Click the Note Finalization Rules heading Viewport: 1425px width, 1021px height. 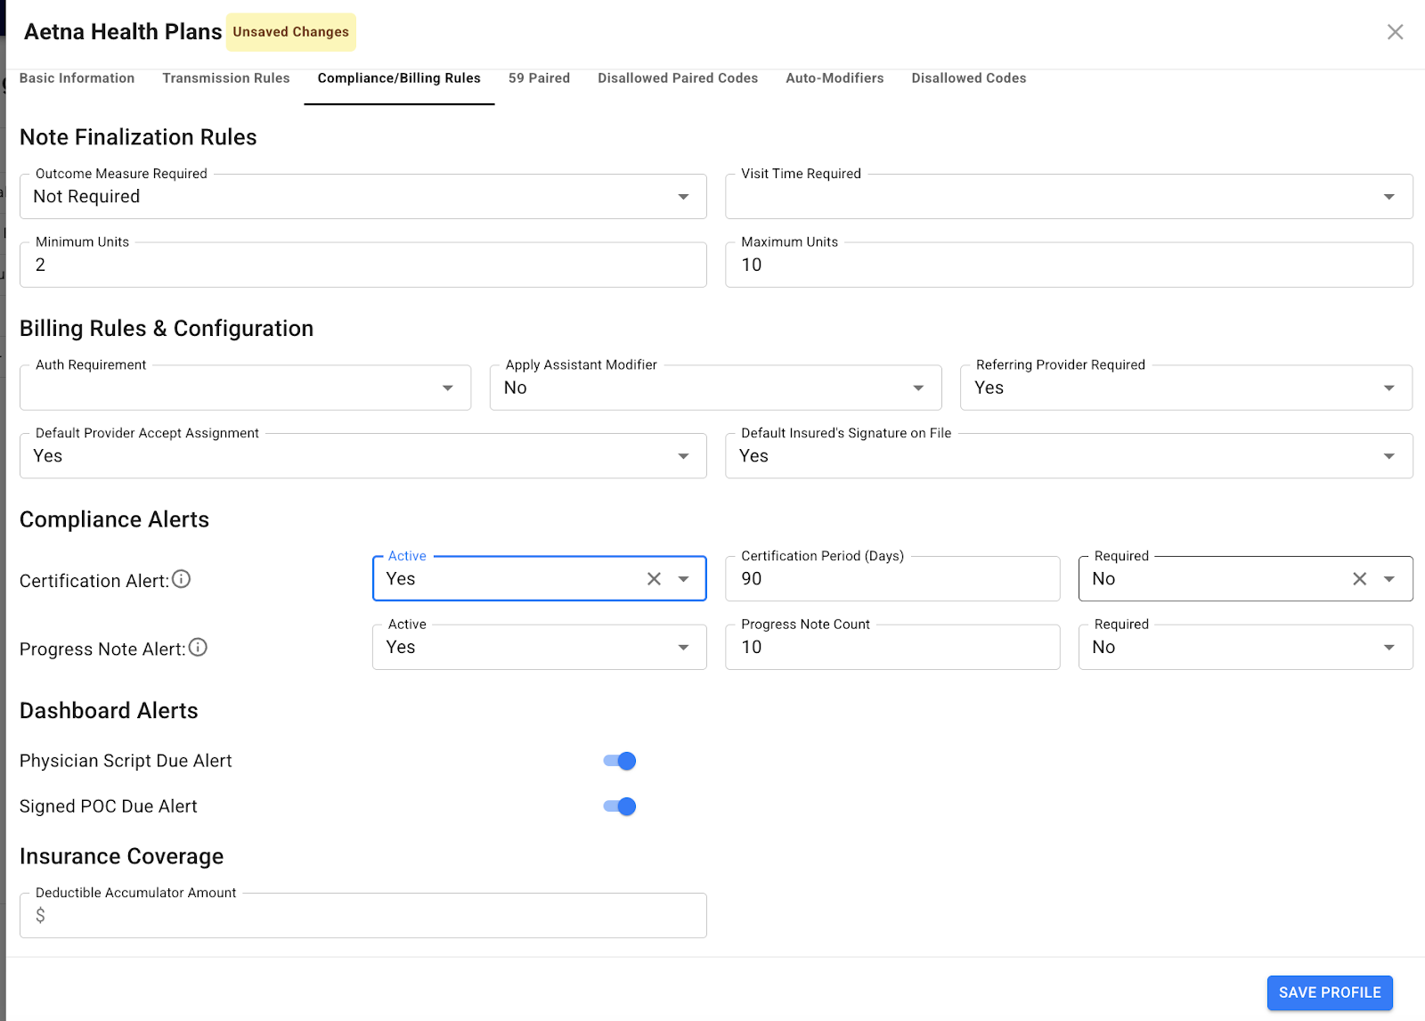[138, 137]
